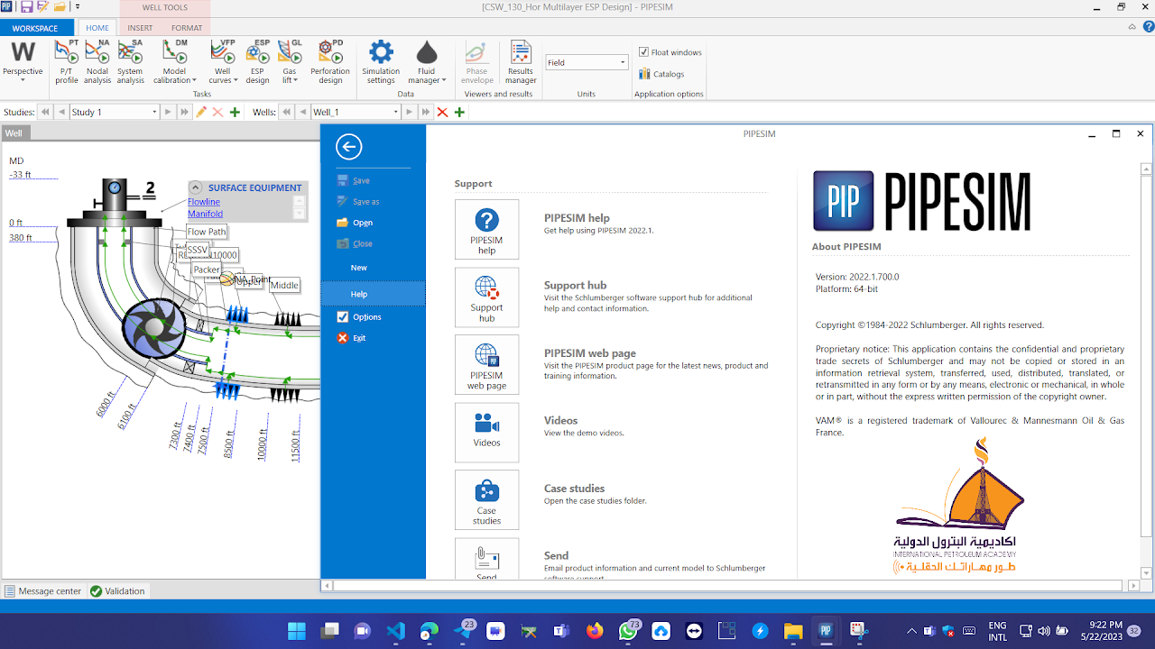The width and height of the screenshot is (1155, 649).
Task: Click the Manifold link
Action: point(205,214)
